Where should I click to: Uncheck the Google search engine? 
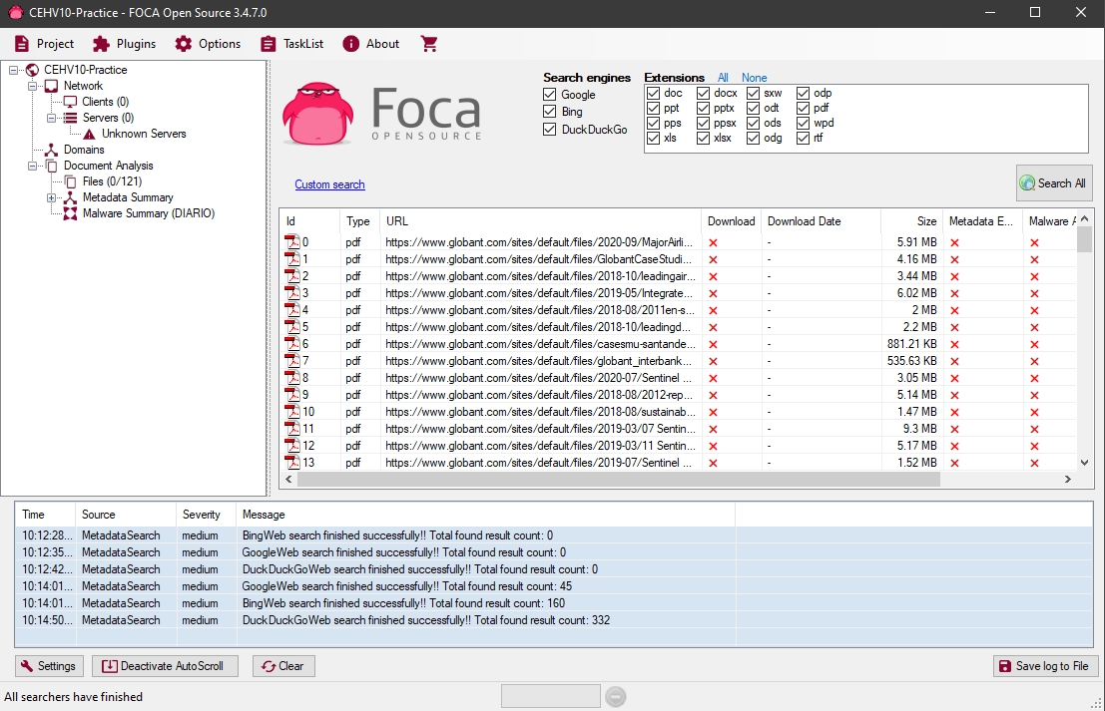point(550,95)
